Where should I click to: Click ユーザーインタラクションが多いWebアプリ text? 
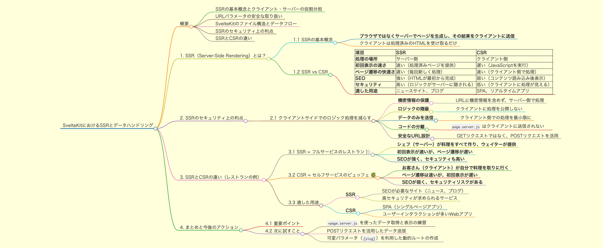tap(427, 214)
